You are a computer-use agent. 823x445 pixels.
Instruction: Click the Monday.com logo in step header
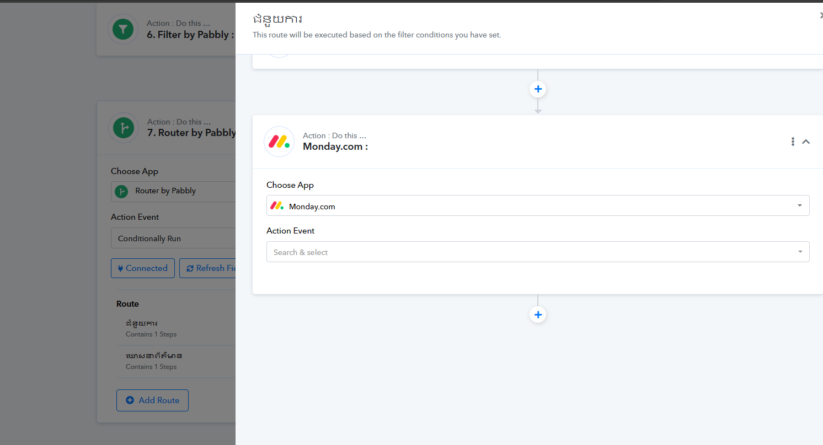click(x=279, y=142)
